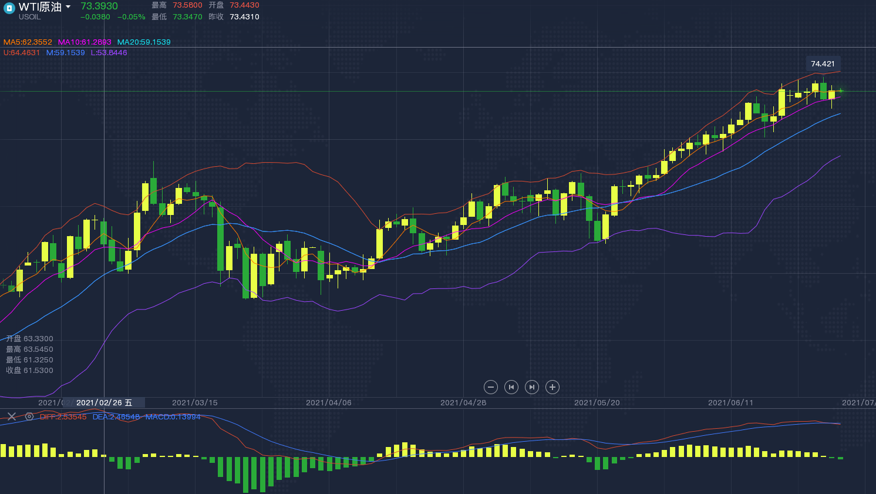The height and width of the screenshot is (494, 876).
Task: Click the 2021/06/11 date on time axis
Action: point(730,402)
